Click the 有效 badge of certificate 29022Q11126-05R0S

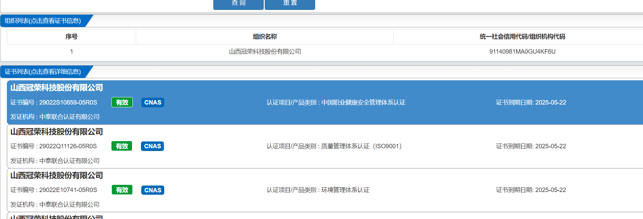pos(122,146)
